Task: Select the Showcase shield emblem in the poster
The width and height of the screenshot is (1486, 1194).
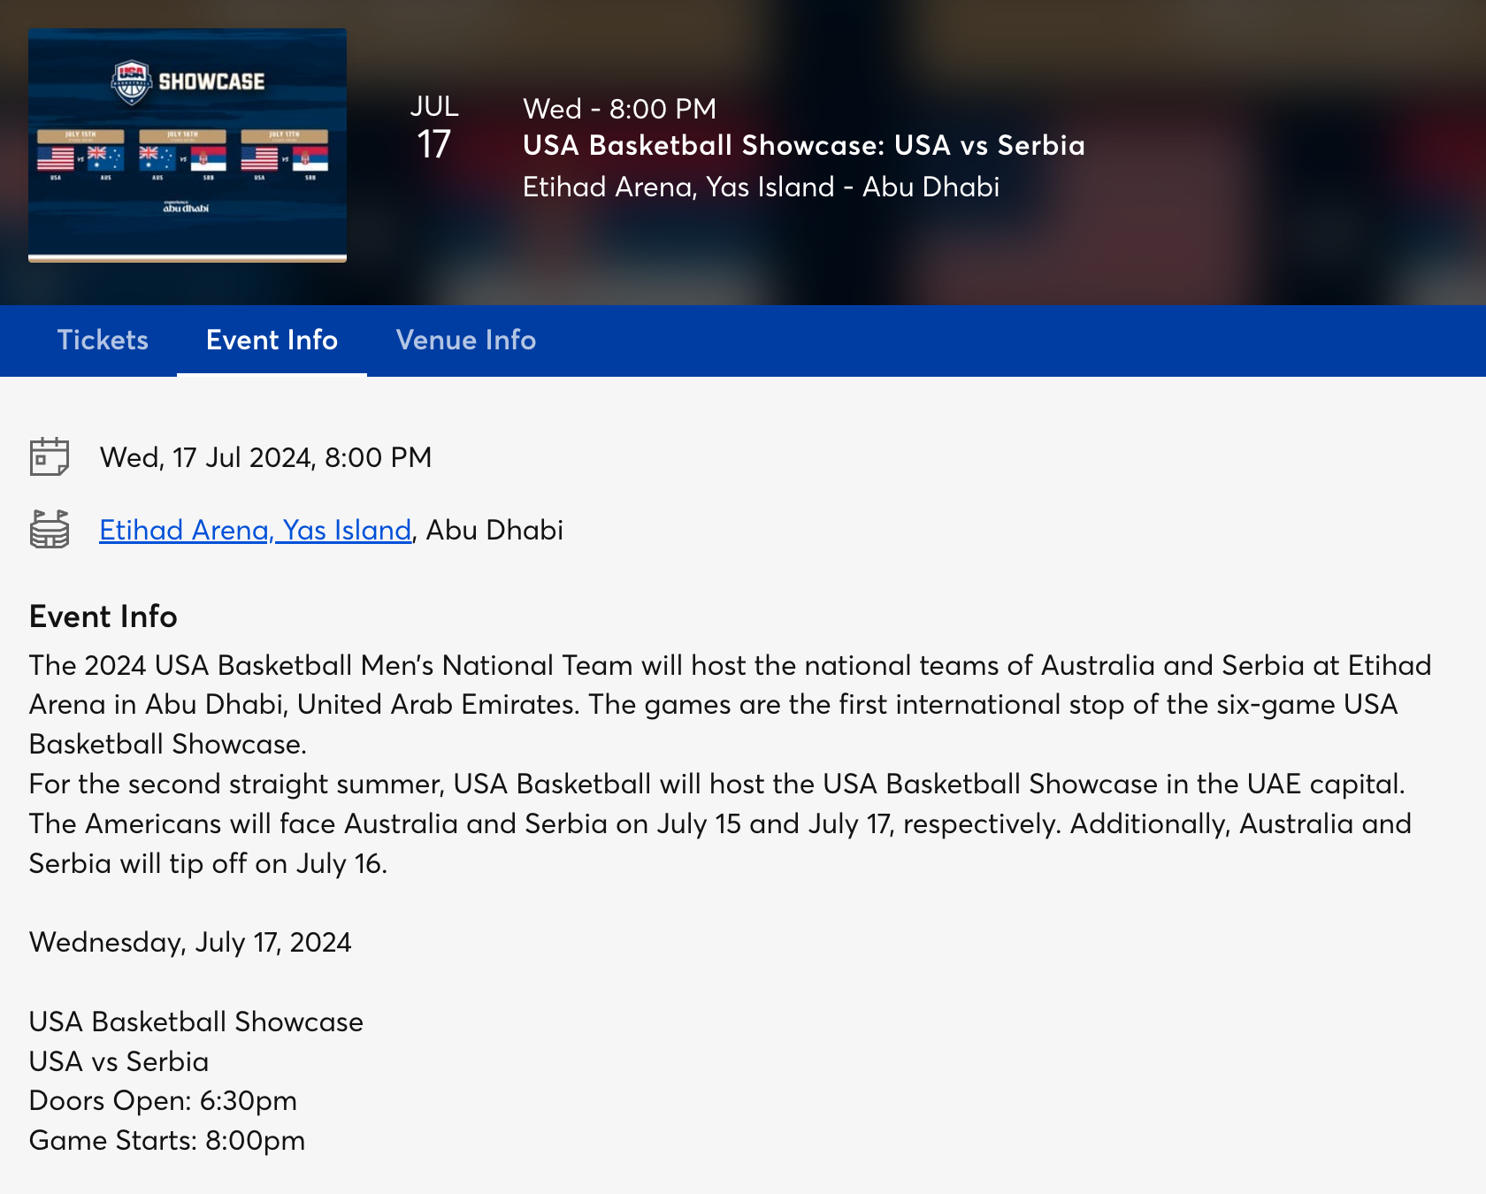Action: click(x=131, y=81)
